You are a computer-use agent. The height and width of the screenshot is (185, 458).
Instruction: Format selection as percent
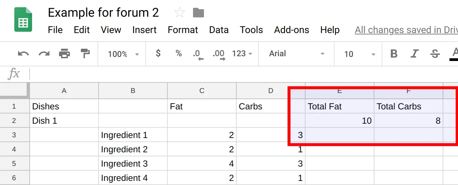point(179,53)
